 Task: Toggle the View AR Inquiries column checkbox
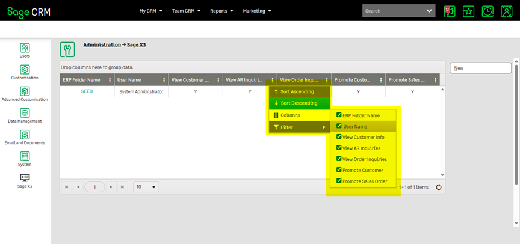pyautogui.click(x=339, y=148)
